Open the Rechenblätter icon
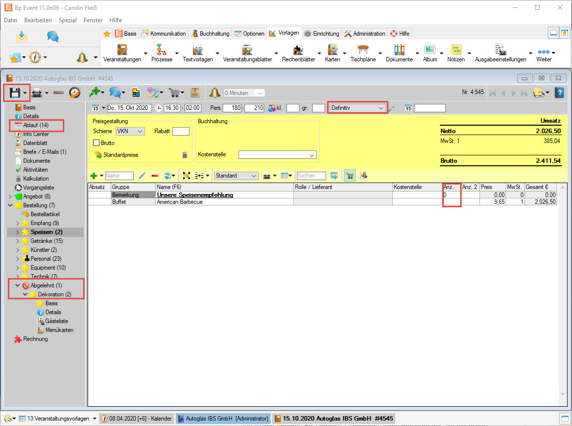This screenshot has width=572, height=426. [298, 50]
